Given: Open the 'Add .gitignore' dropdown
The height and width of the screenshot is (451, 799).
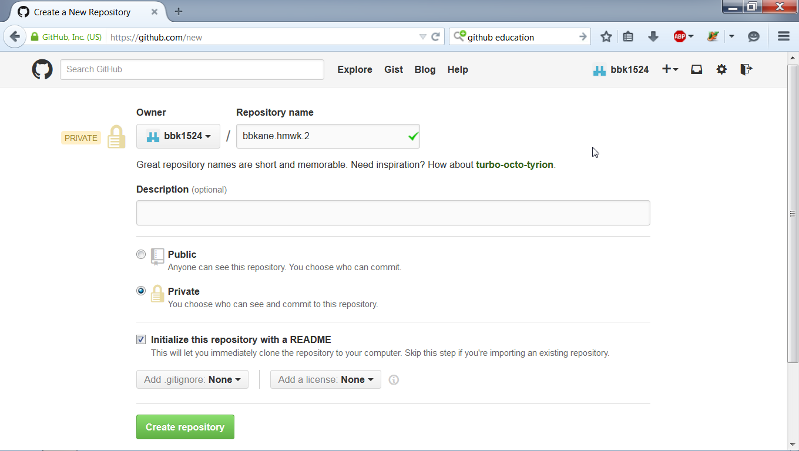Looking at the screenshot, I should (192, 379).
